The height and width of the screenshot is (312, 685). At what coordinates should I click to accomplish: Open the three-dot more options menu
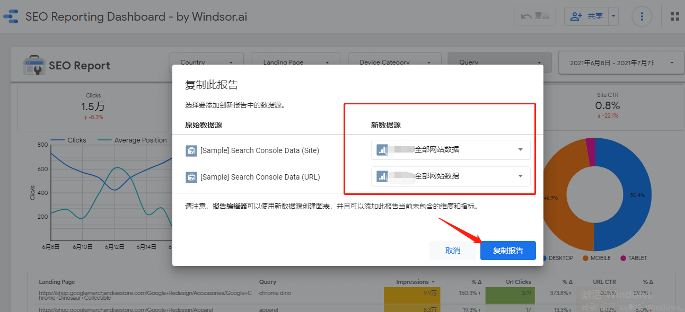642,16
